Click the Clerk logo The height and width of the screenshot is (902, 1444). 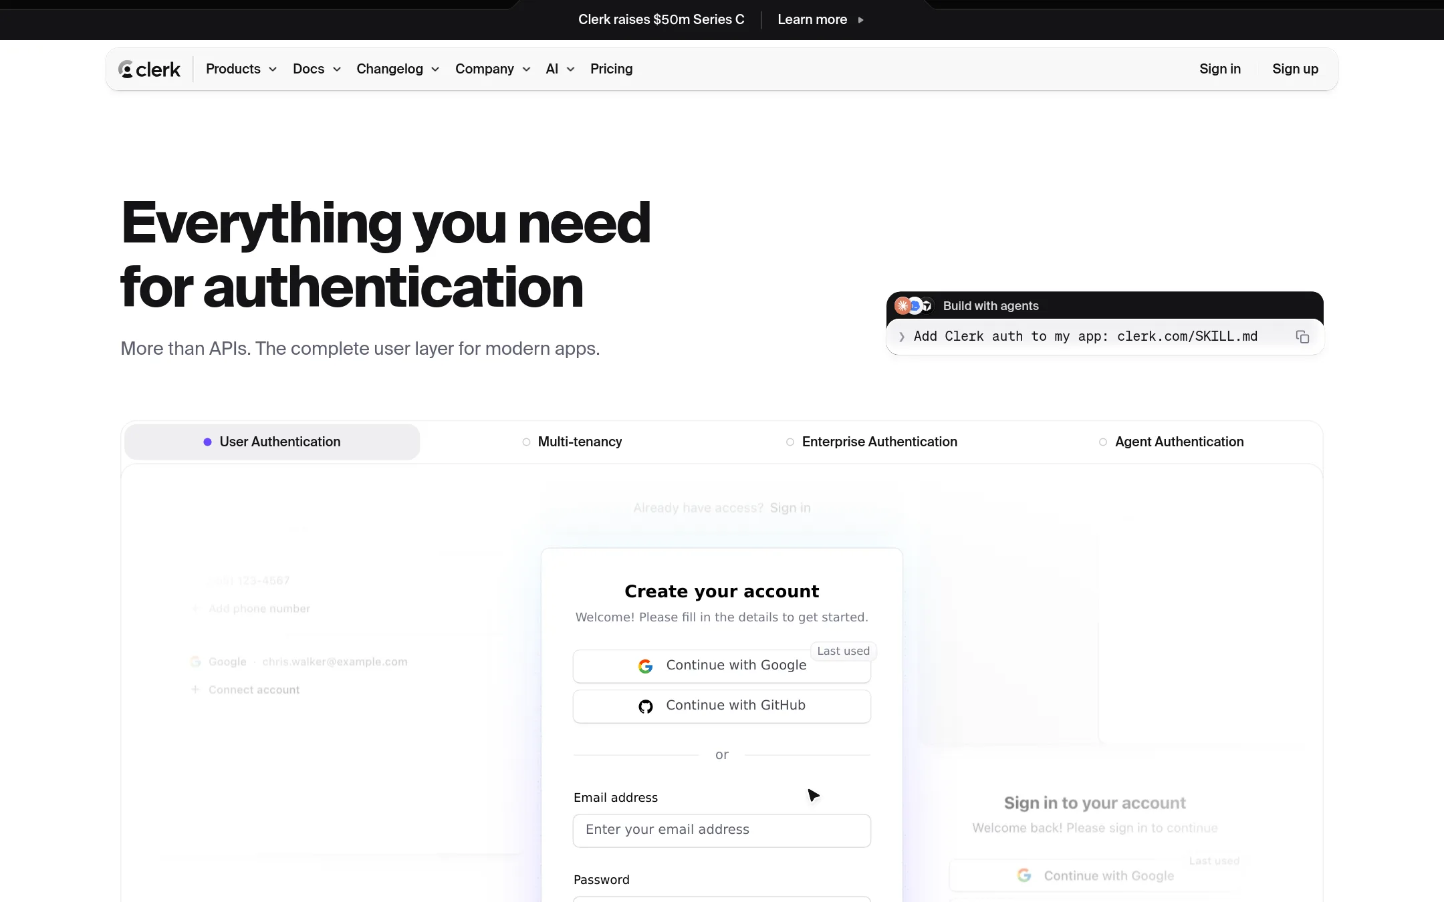149,69
